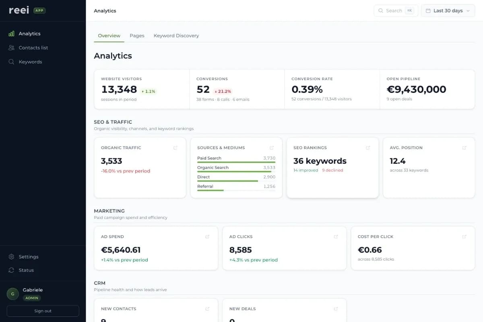Click the 0.39% conversion rate value
This screenshot has width=483, height=322.
[307, 89]
